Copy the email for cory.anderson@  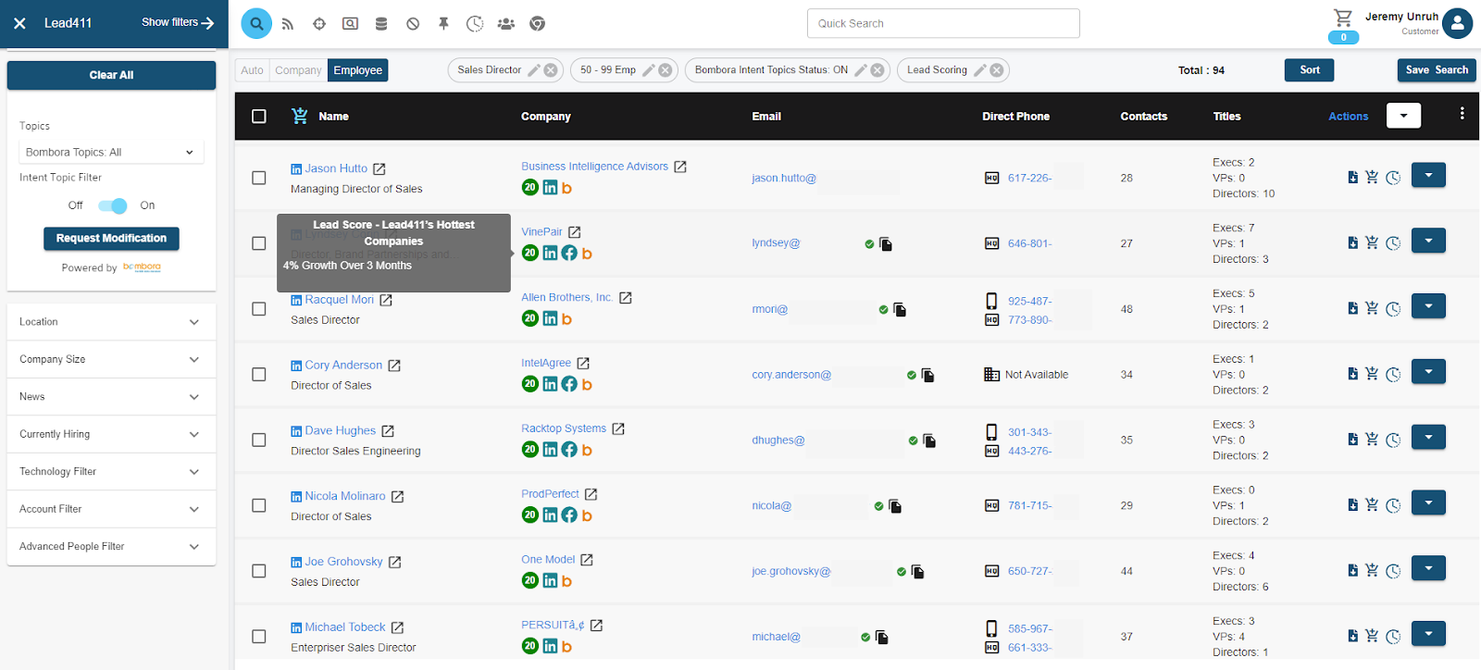coord(927,376)
